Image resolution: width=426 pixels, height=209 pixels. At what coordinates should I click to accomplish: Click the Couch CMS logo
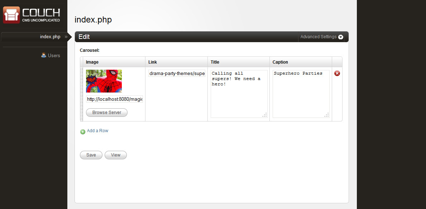pyautogui.click(x=32, y=15)
